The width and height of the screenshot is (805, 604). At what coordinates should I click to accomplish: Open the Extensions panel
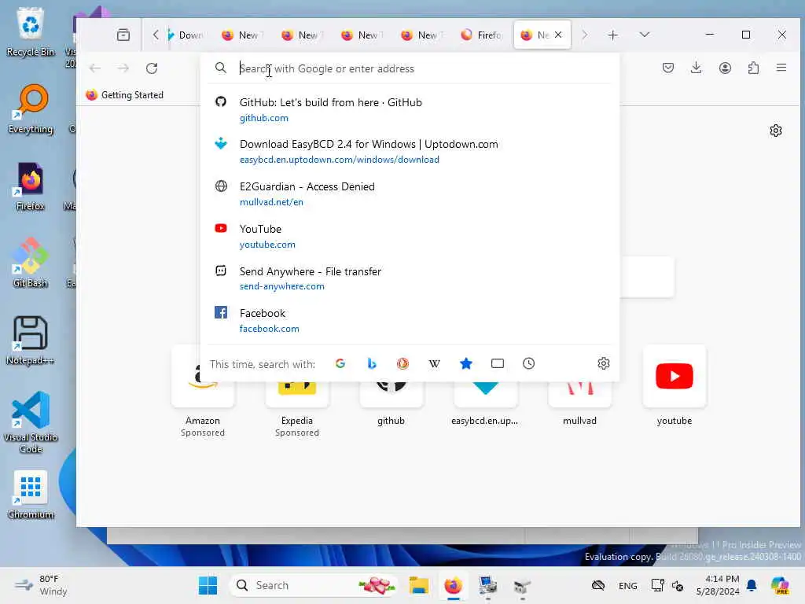(753, 68)
